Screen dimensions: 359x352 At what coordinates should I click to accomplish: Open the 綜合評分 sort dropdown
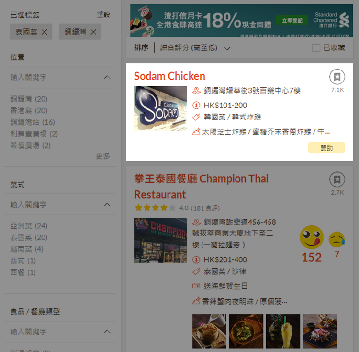point(195,48)
